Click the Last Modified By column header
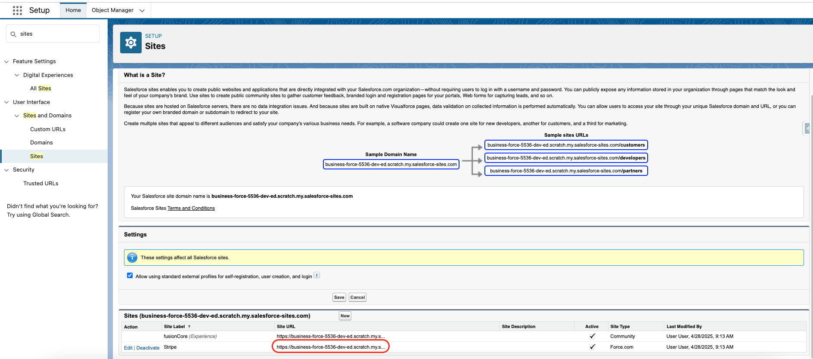 click(x=684, y=327)
